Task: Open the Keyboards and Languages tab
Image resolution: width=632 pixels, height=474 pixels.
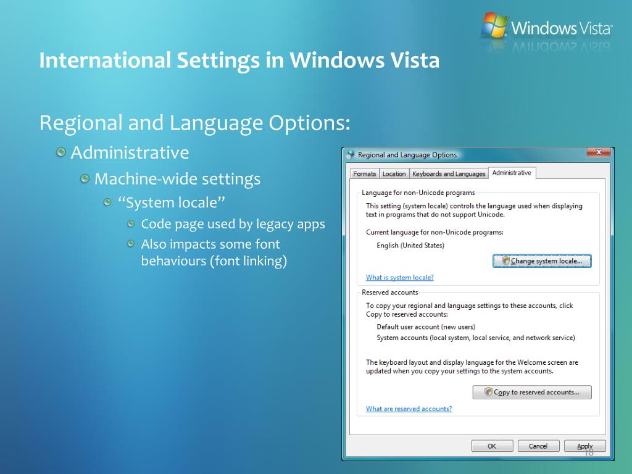Action: 449,173
